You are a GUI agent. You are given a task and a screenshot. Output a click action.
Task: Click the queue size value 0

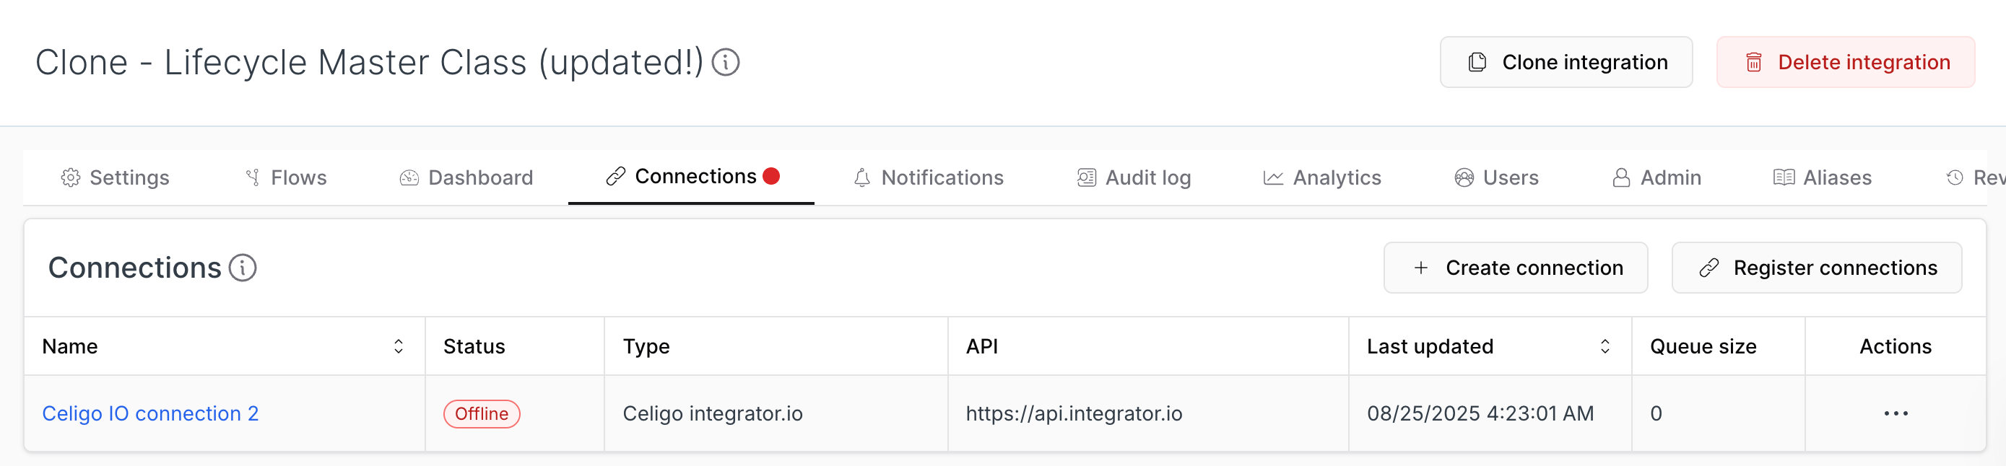coord(1656,413)
